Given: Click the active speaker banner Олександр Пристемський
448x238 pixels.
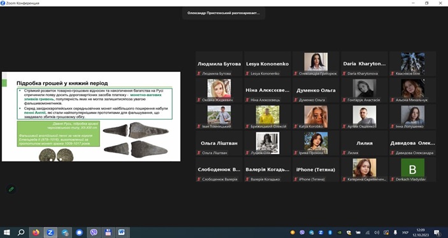Looking at the screenshot, I should 224,13.
